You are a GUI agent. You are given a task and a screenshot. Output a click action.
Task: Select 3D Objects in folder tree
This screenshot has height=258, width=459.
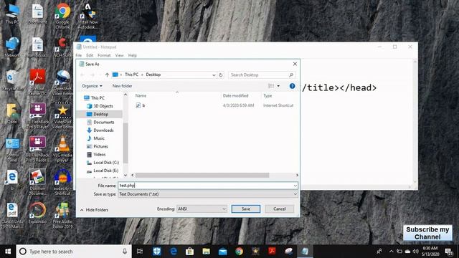point(103,106)
